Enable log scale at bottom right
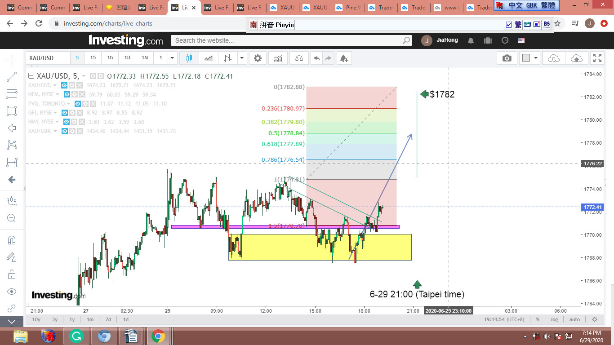The width and height of the screenshot is (614, 345). coord(555,319)
